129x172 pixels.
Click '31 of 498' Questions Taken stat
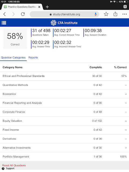[41, 33]
